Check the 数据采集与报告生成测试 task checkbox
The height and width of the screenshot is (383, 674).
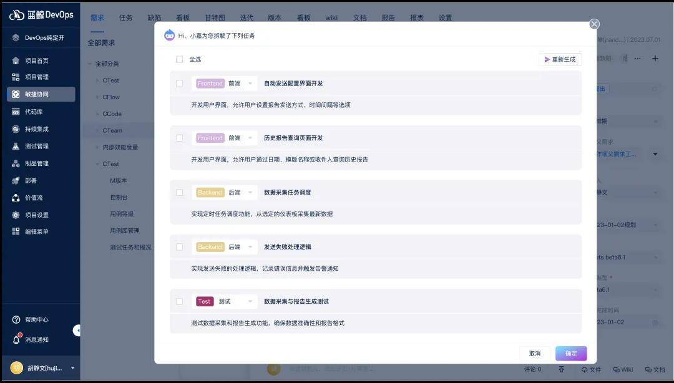179,302
